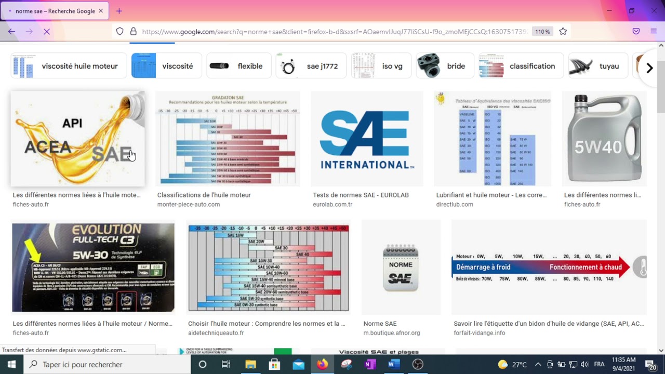Image resolution: width=665 pixels, height=374 pixels.
Task: Open the Mail app
Action: coord(298,364)
